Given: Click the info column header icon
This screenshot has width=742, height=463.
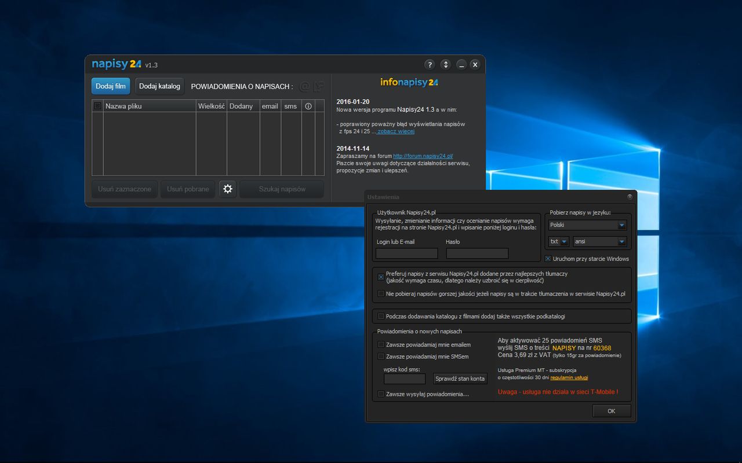Looking at the screenshot, I should click(308, 106).
